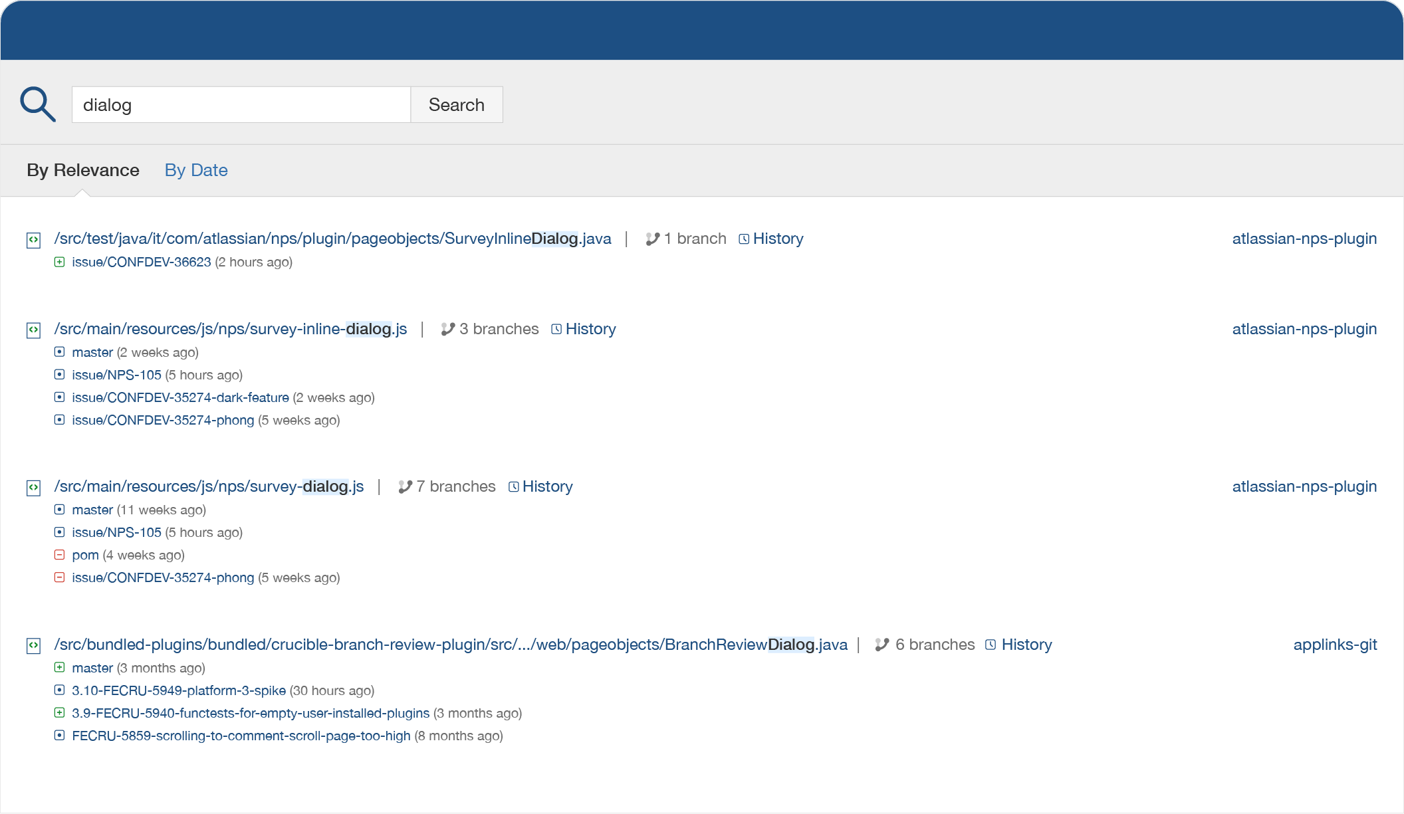Click the branch icon for BranchReviewDialog.java
The image size is (1404, 814).
tap(881, 645)
